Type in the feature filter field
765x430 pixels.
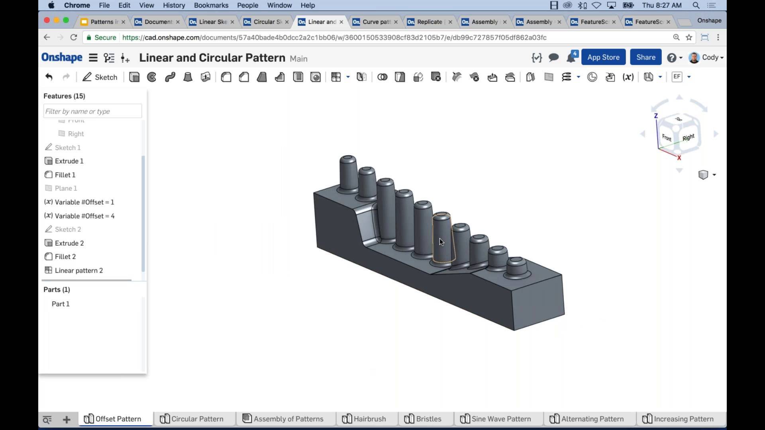click(x=92, y=111)
